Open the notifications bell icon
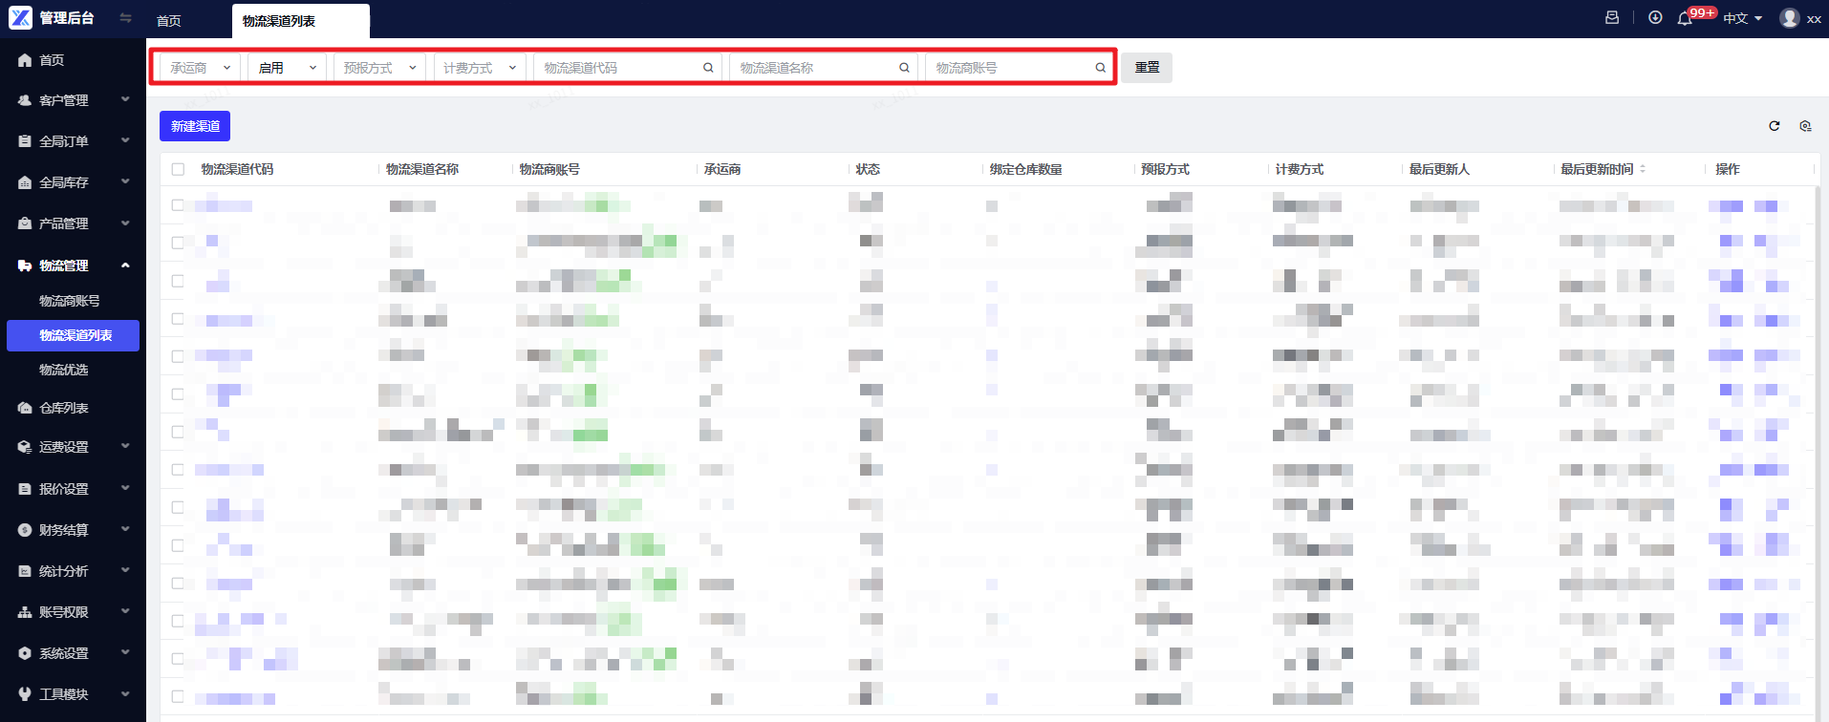Image resolution: width=1829 pixels, height=722 pixels. pyautogui.click(x=1685, y=19)
